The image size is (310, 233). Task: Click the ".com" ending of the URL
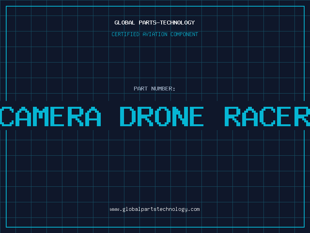194,209
